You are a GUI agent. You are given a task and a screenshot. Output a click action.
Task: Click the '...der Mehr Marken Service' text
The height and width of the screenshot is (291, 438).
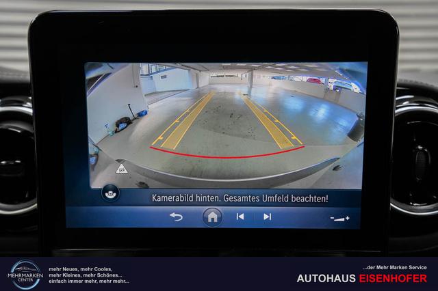coord(395,268)
